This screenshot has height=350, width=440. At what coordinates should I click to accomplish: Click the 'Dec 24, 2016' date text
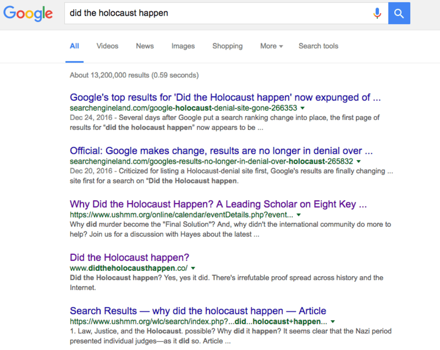91,118
